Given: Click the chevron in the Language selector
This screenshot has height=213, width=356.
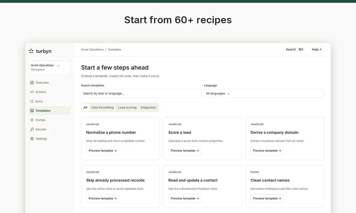Looking at the screenshot, I should point(228,94).
